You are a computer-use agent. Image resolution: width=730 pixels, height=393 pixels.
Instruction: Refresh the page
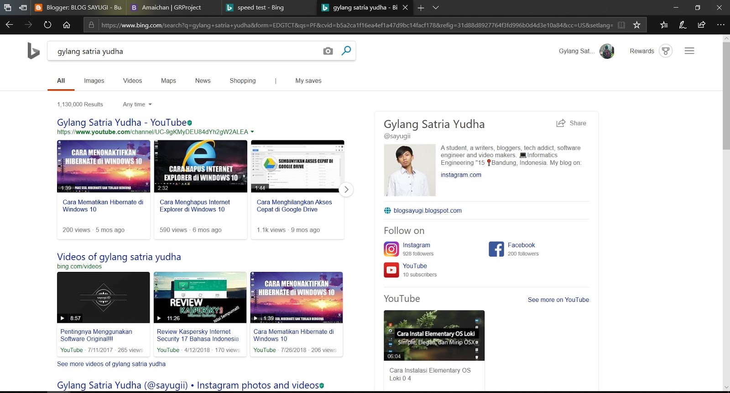click(47, 25)
